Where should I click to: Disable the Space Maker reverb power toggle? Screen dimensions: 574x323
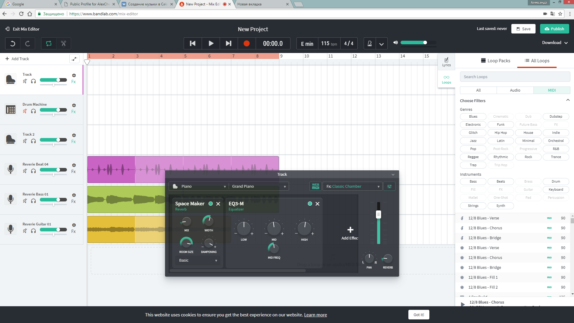tap(211, 204)
